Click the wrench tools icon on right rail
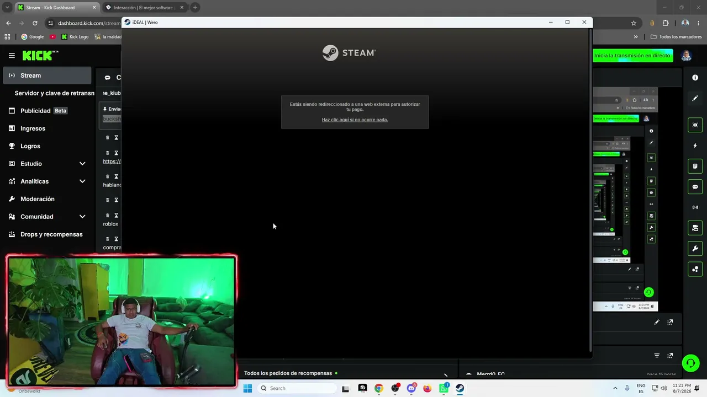The height and width of the screenshot is (397, 707). [695, 249]
